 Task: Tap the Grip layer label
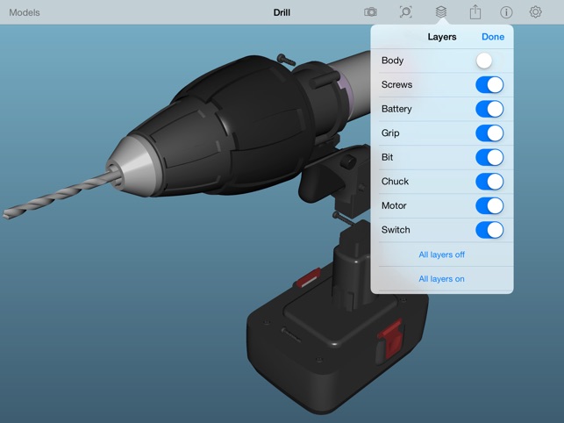click(x=390, y=133)
